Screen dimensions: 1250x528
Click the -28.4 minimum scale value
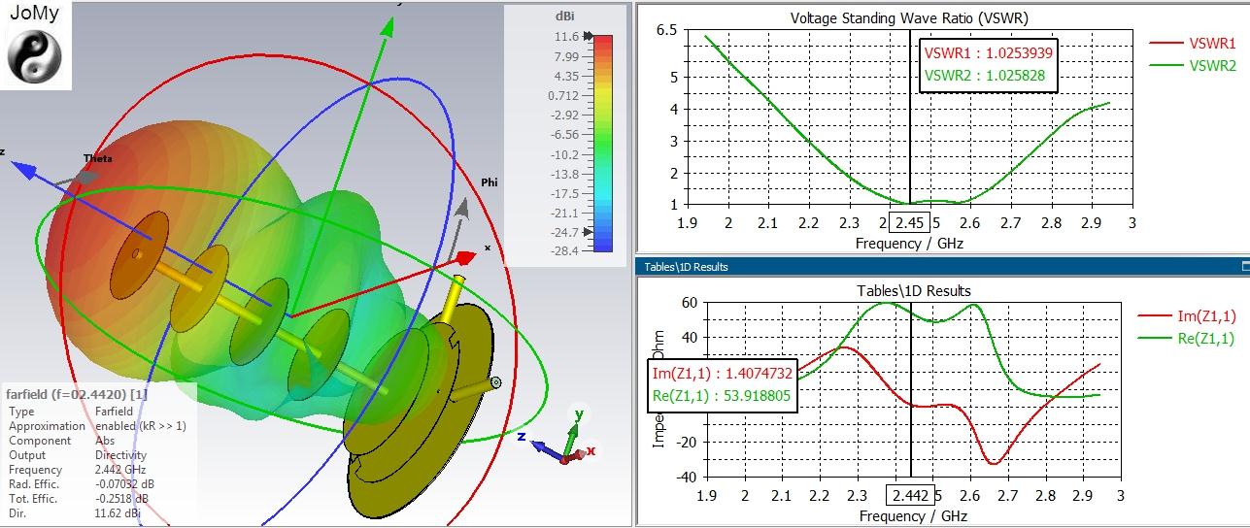pyautogui.click(x=563, y=251)
